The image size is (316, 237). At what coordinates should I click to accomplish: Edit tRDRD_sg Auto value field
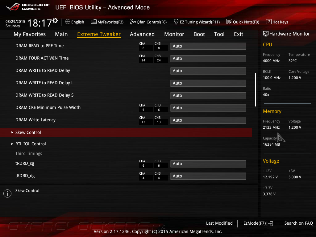coord(208,164)
